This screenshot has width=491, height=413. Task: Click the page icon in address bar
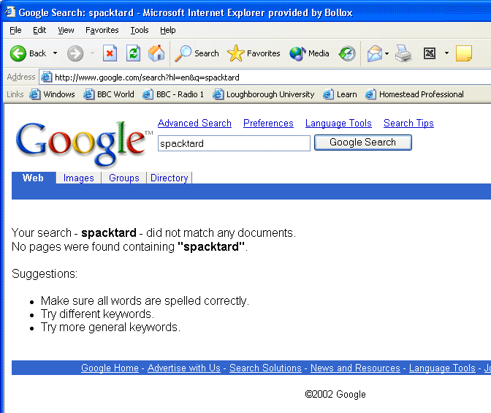pos(46,77)
